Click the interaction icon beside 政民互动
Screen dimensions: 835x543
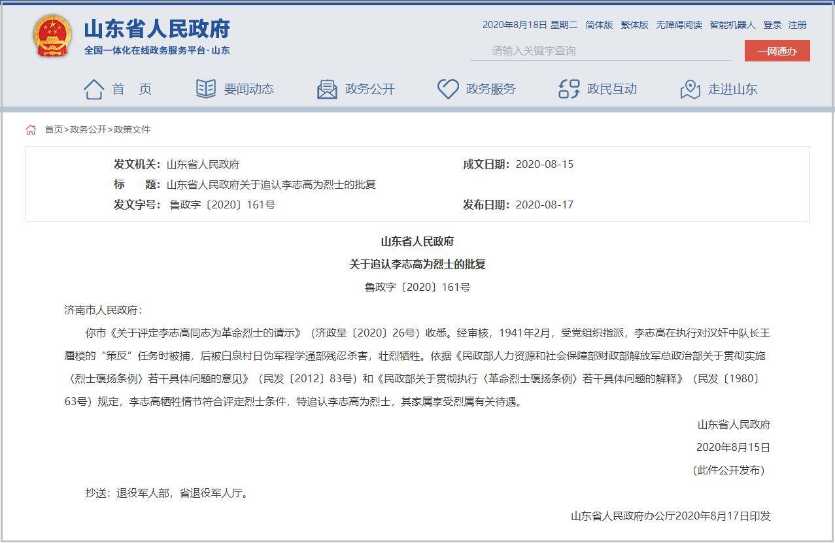570,90
